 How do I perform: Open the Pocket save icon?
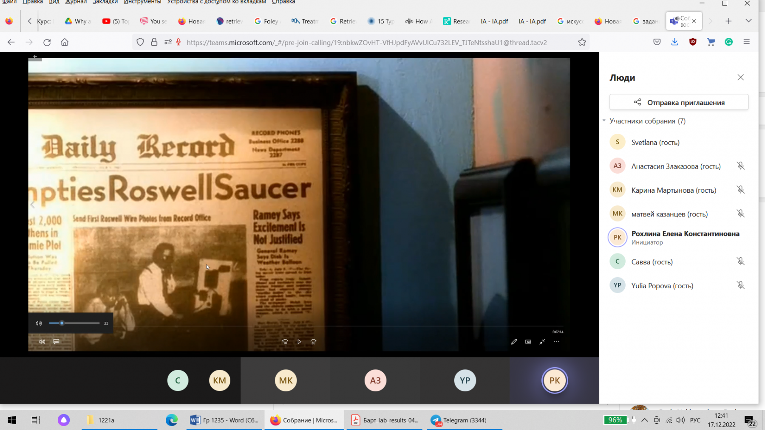coord(657,42)
